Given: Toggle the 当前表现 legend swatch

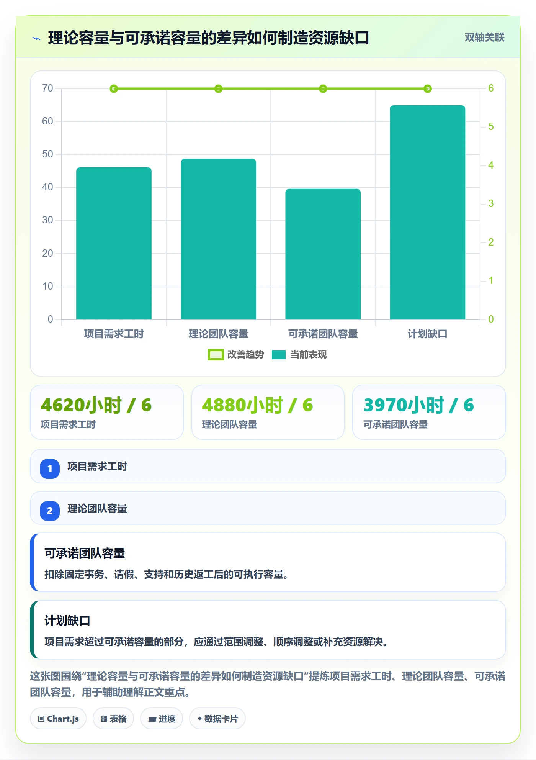Looking at the screenshot, I should pos(279,355).
